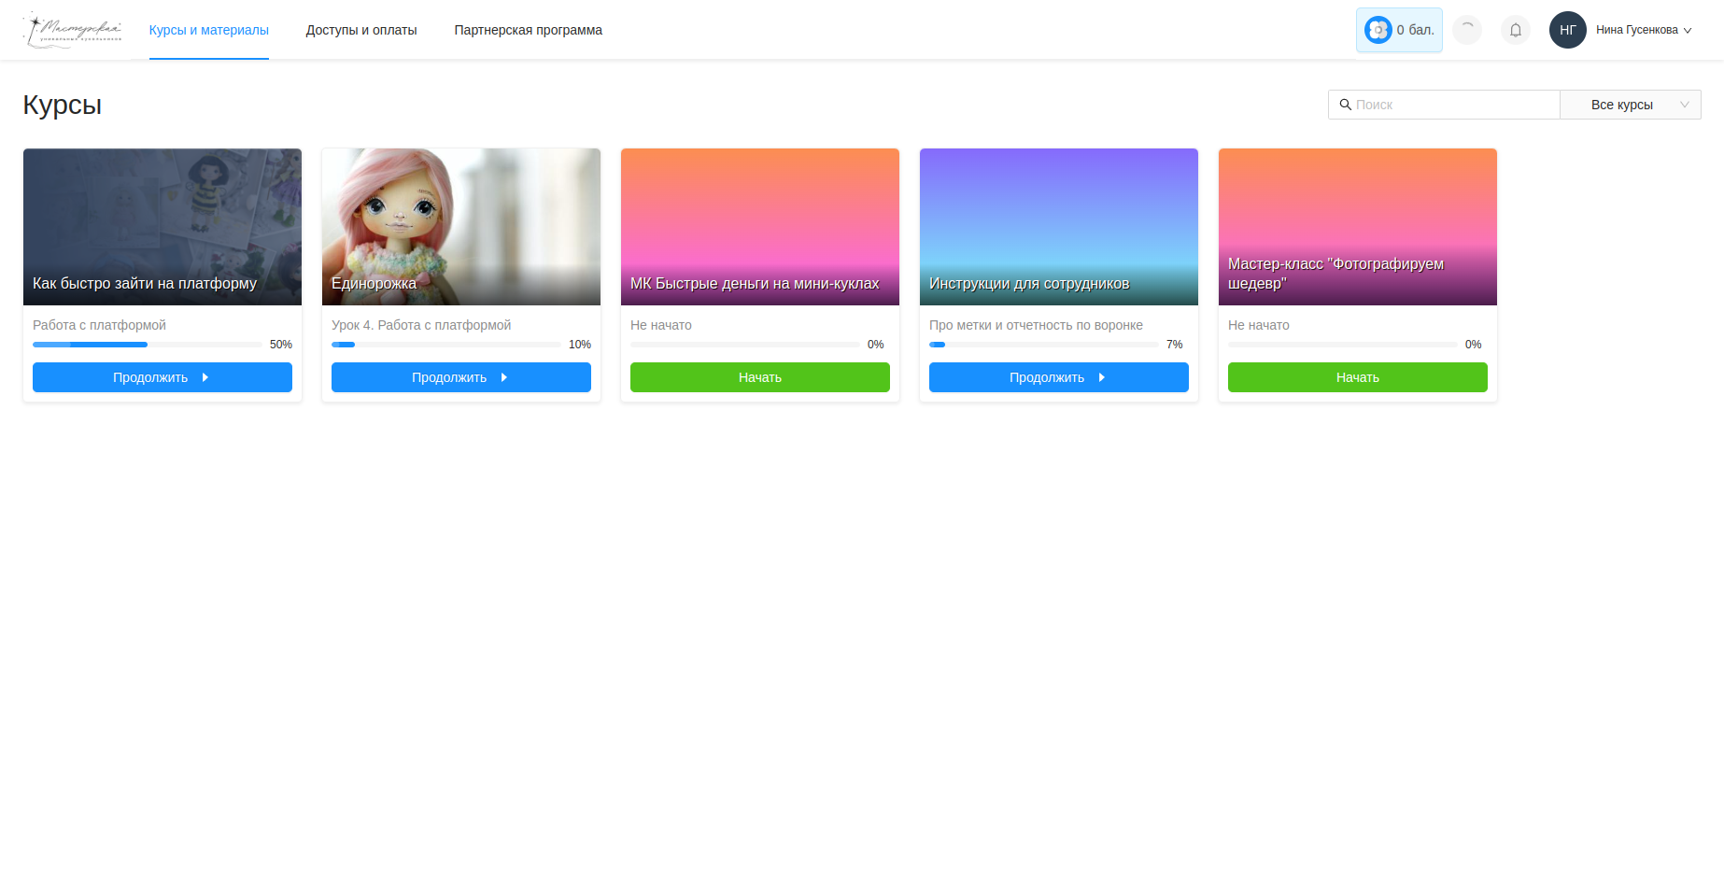
Task: Open the notifications bell icon
Action: (1515, 30)
